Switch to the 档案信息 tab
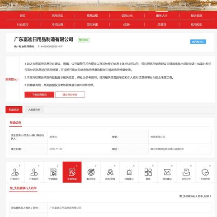Viewport: 217px width, 217px height. point(14,109)
